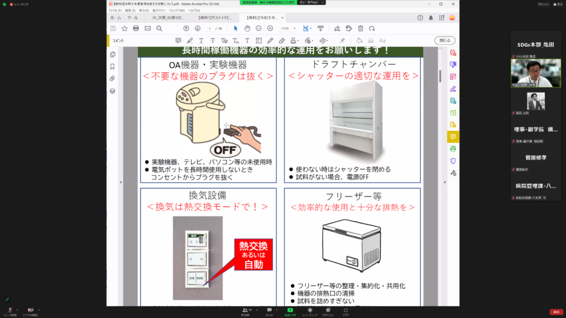The width and height of the screenshot is (566, 318).
Task: Collapse the left navigation pane arrow
Action: pyautogui.click(x=121, y=183)
